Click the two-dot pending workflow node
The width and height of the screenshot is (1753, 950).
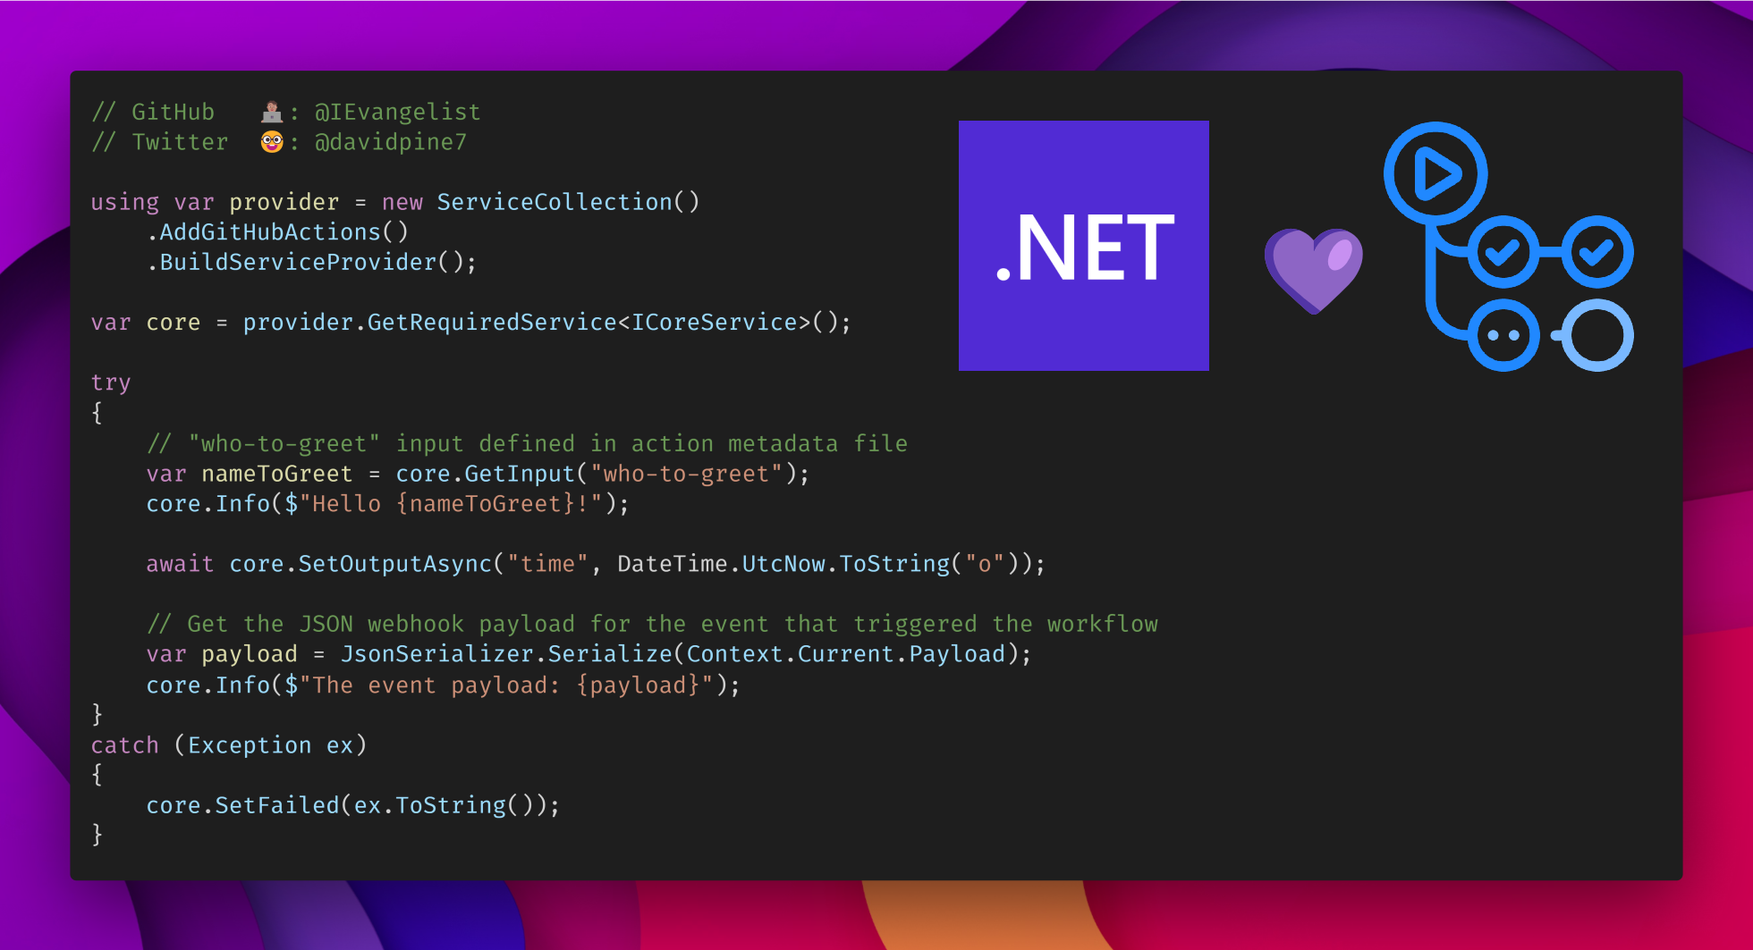pyautogui.click(x=1503, y=335)
